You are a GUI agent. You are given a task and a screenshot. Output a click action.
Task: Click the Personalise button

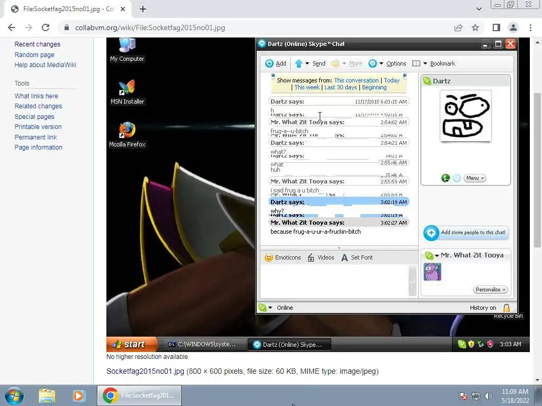[491, 290]
